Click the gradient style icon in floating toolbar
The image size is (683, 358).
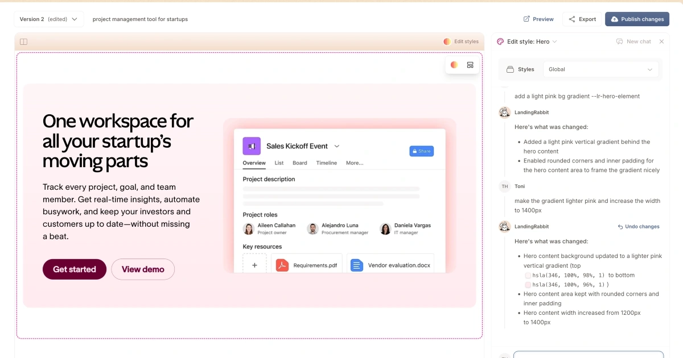pos(454,65)
